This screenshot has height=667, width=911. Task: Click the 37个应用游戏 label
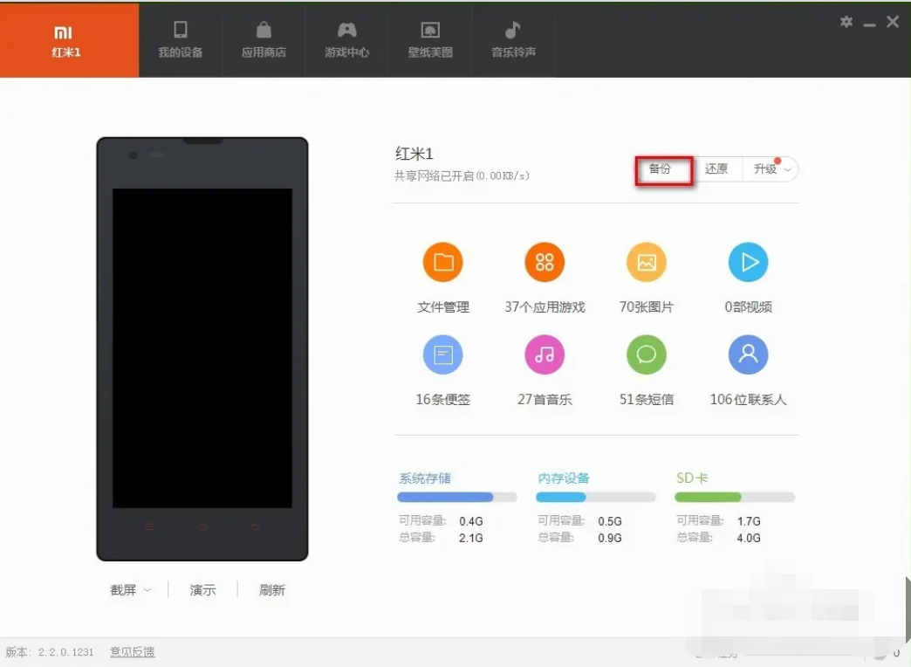tap(545, 307)
